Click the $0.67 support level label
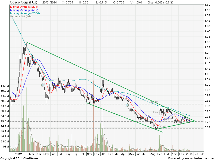Image resolution: width=214 pixels, height=160 pixels. click(x=163, y=126)
